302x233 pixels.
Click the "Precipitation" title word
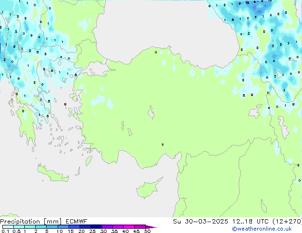point(20,222)
